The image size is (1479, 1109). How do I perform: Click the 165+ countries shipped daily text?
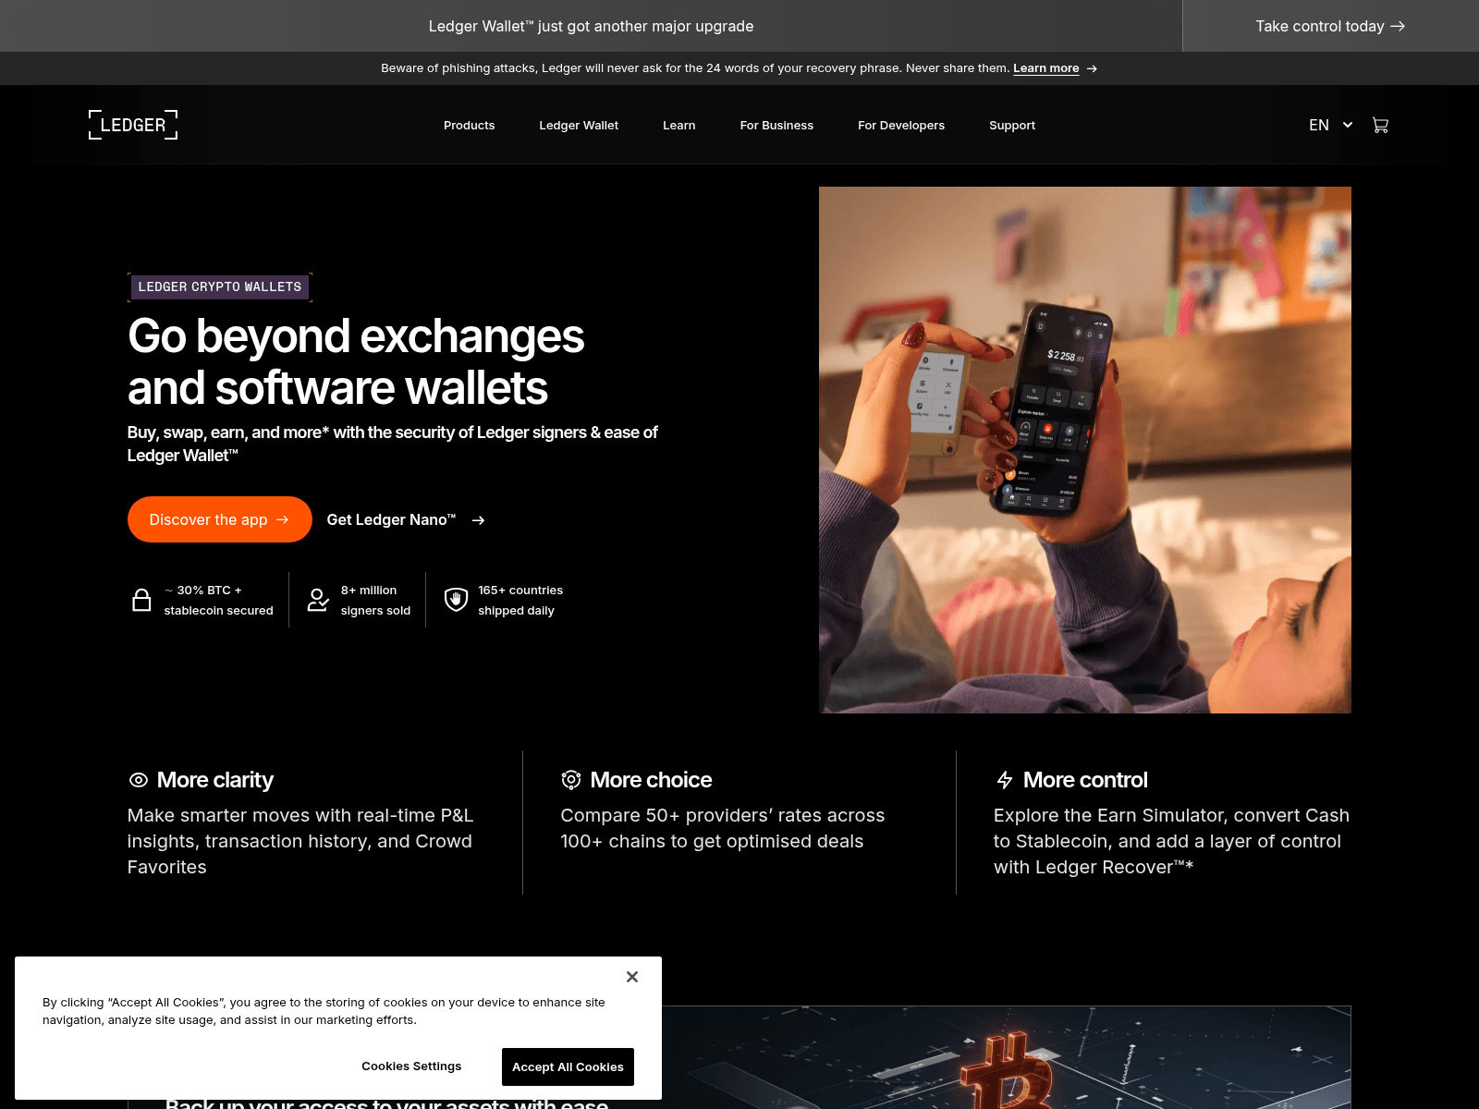[520, 601]
